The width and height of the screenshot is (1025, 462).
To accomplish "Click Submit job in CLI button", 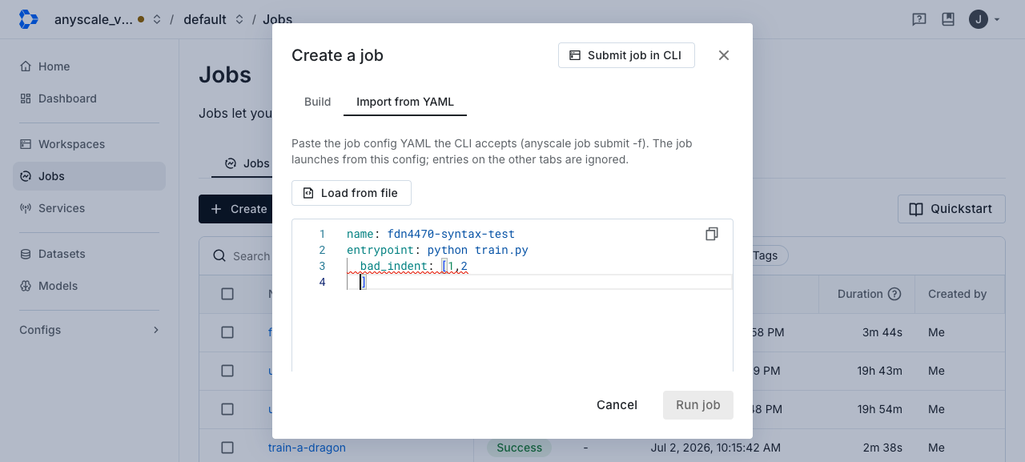I will point(626,55).
